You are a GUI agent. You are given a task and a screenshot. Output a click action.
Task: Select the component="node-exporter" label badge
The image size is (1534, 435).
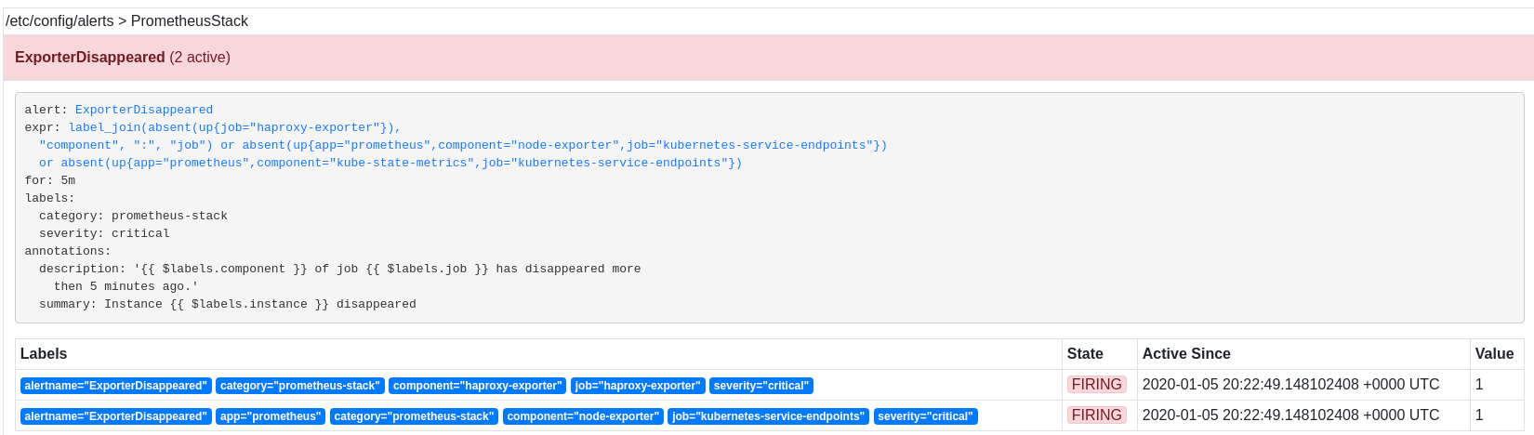(583, 416)
